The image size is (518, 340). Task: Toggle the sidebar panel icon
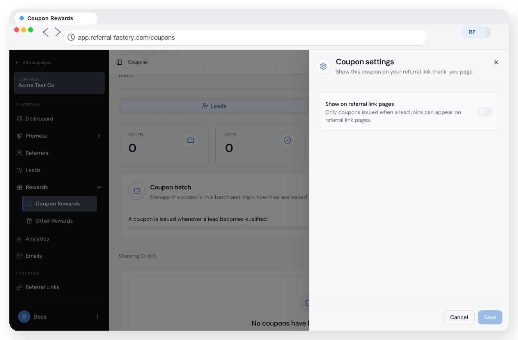point(119,62)
